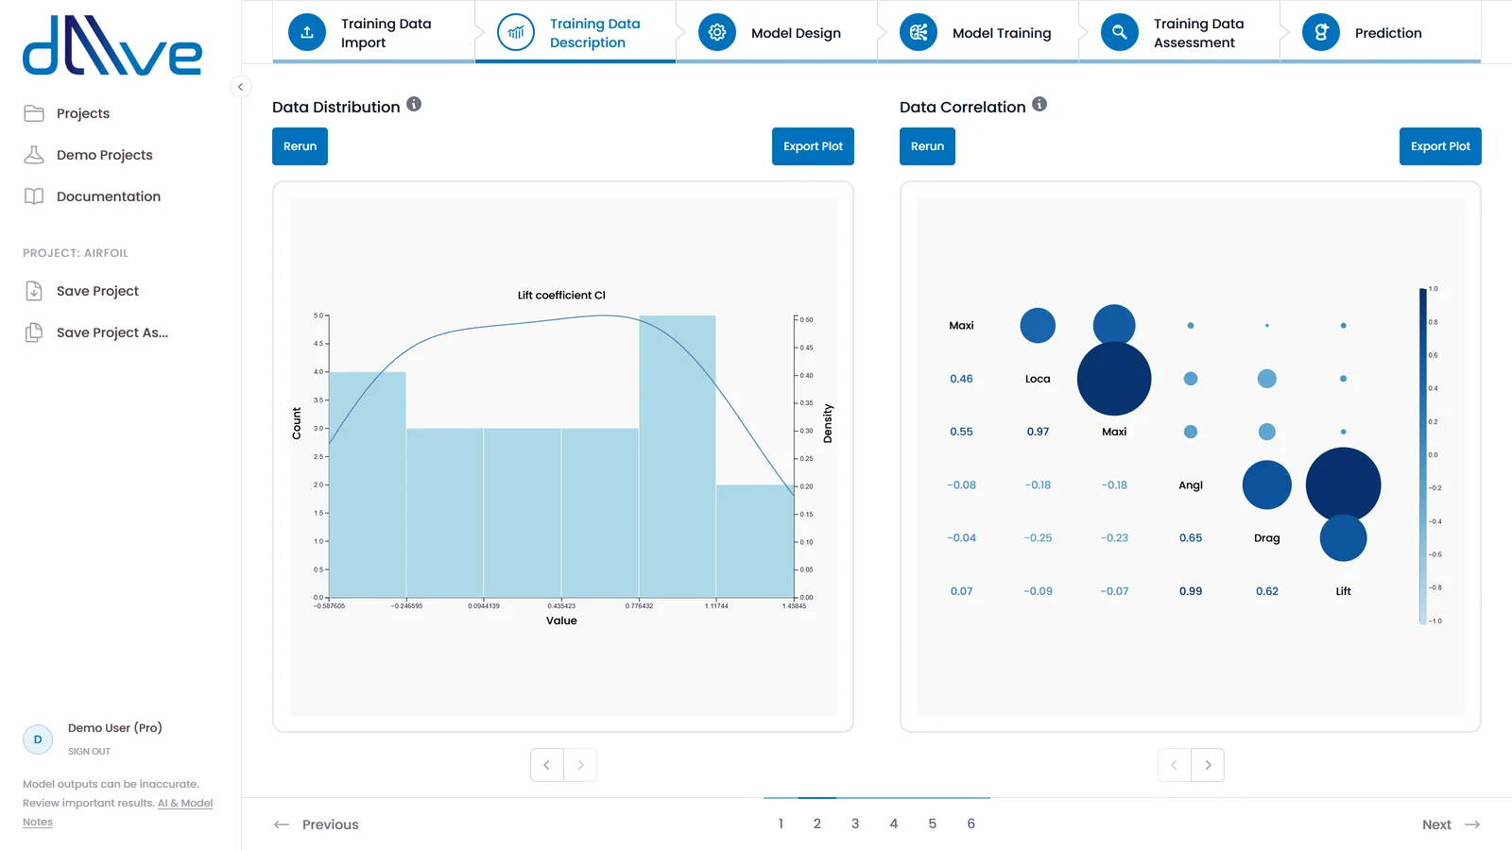The height and width of the screenshot is (850, 1512).
Task: Click the Next navigation button
Action: click(1451, 824)
